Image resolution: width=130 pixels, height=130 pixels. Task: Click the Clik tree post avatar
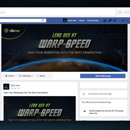tap(6, 87)
